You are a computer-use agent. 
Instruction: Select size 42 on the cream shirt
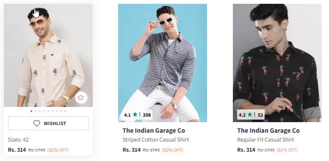coord(25,139)
